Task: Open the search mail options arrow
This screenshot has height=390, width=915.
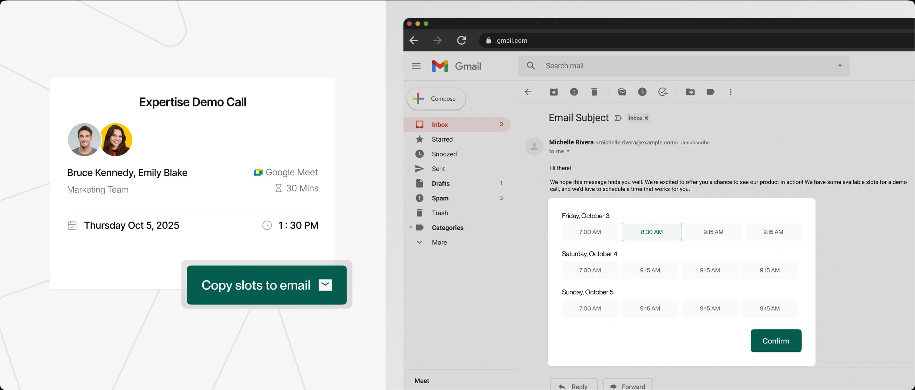Action: (x=840, y=66)
